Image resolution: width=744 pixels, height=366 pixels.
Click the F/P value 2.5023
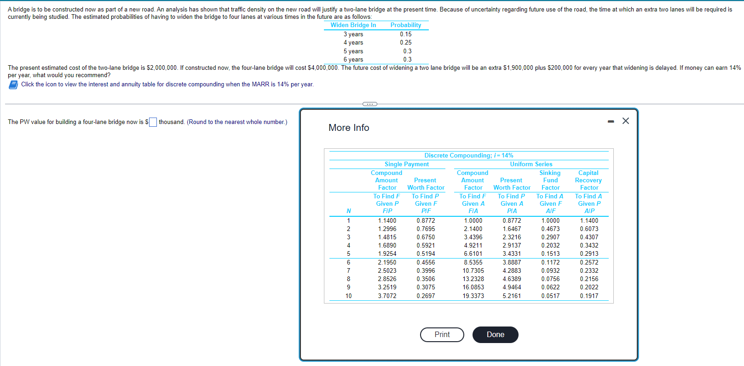click(387, 271)
